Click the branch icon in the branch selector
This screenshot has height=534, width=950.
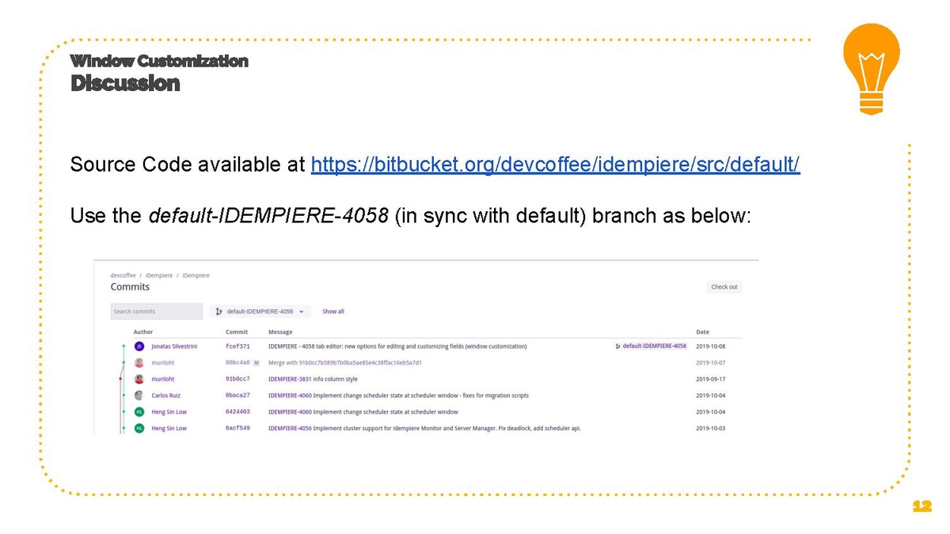219,312
